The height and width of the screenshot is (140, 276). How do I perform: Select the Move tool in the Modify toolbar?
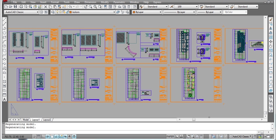[x=271, y=42]
